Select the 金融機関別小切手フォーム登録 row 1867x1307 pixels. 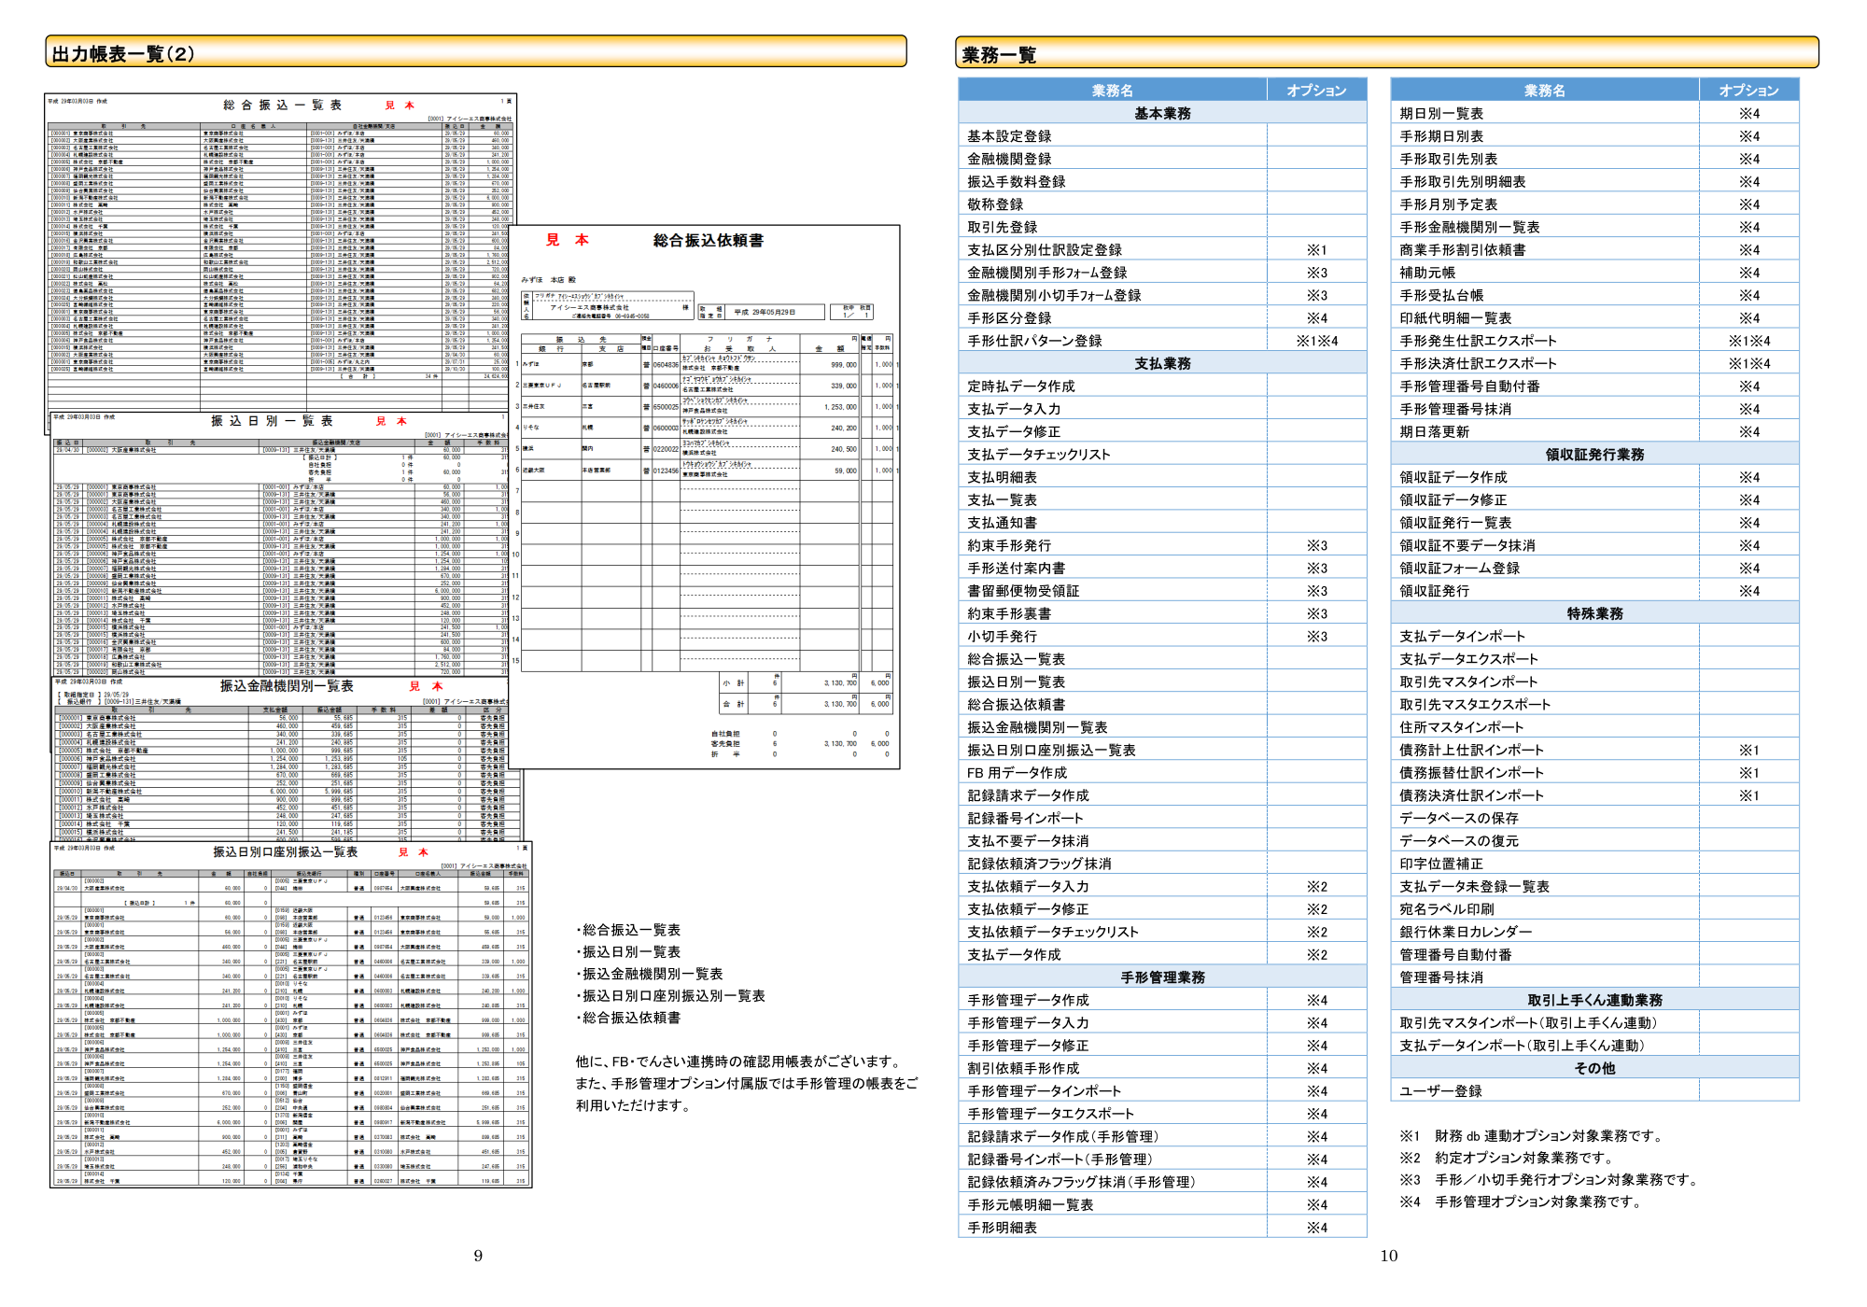pos(1162,295)
